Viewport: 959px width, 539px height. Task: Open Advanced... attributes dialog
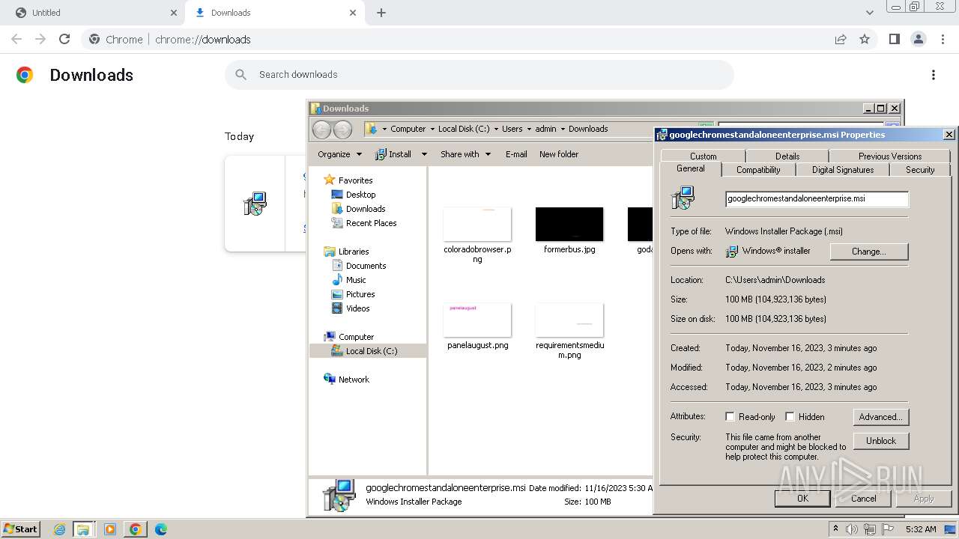coord(881,417)
